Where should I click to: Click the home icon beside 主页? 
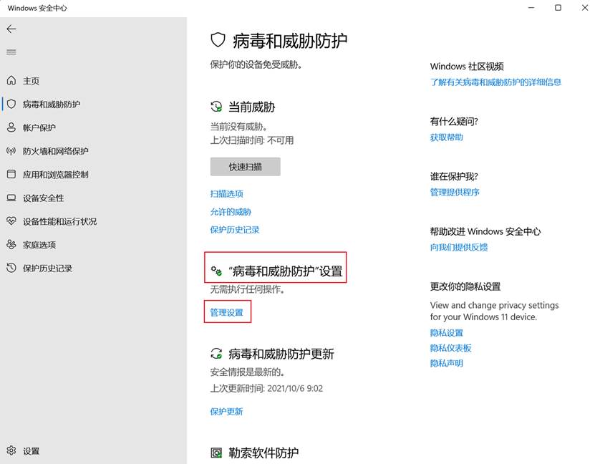[x=11, y=80]
